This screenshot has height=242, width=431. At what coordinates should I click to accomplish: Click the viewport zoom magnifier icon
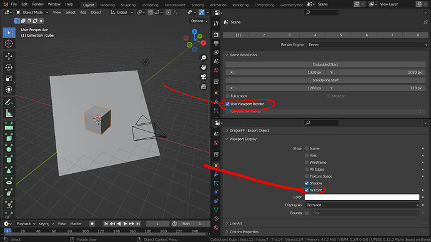point(204,58)
